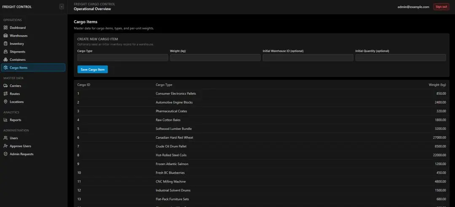Viewport: 455px width, 207px height.
Task: Select the Carriers truck icon
Action: tap(5, 86)
